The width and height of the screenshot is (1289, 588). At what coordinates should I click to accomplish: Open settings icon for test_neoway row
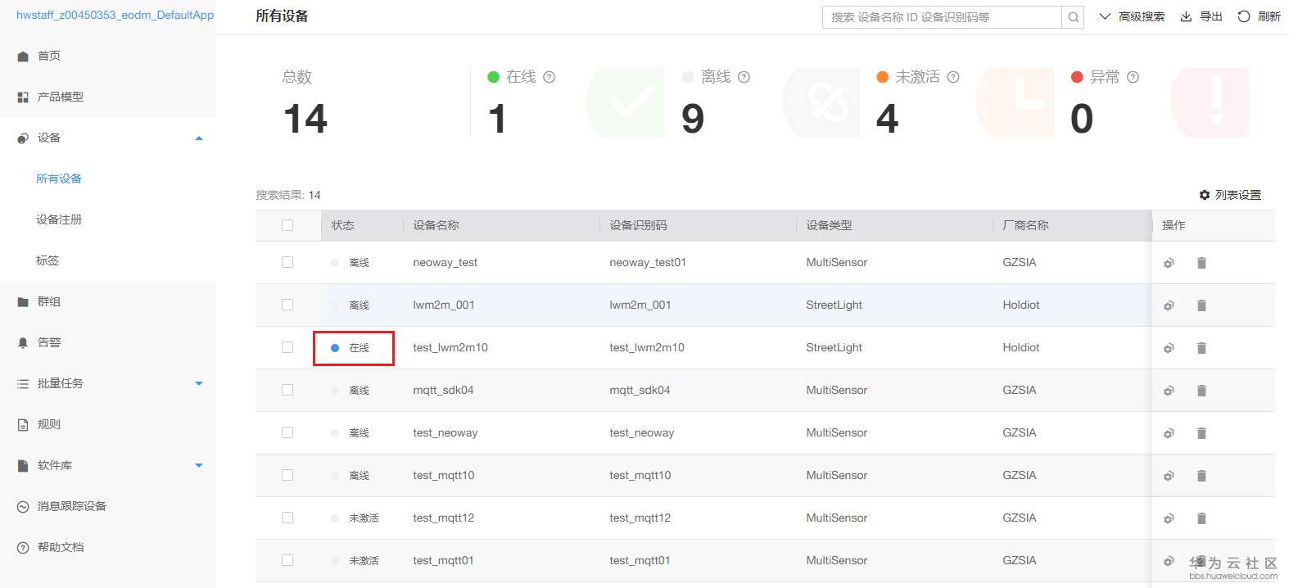point(1169,433)
